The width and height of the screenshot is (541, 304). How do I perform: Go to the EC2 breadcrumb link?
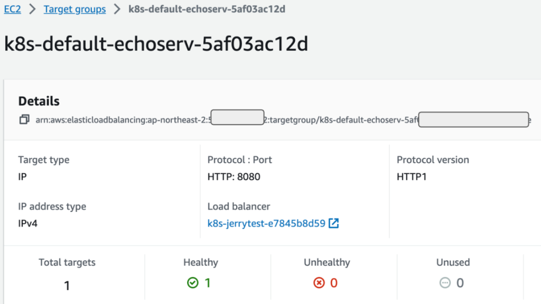pyautogui.click(x=12, y=10)
